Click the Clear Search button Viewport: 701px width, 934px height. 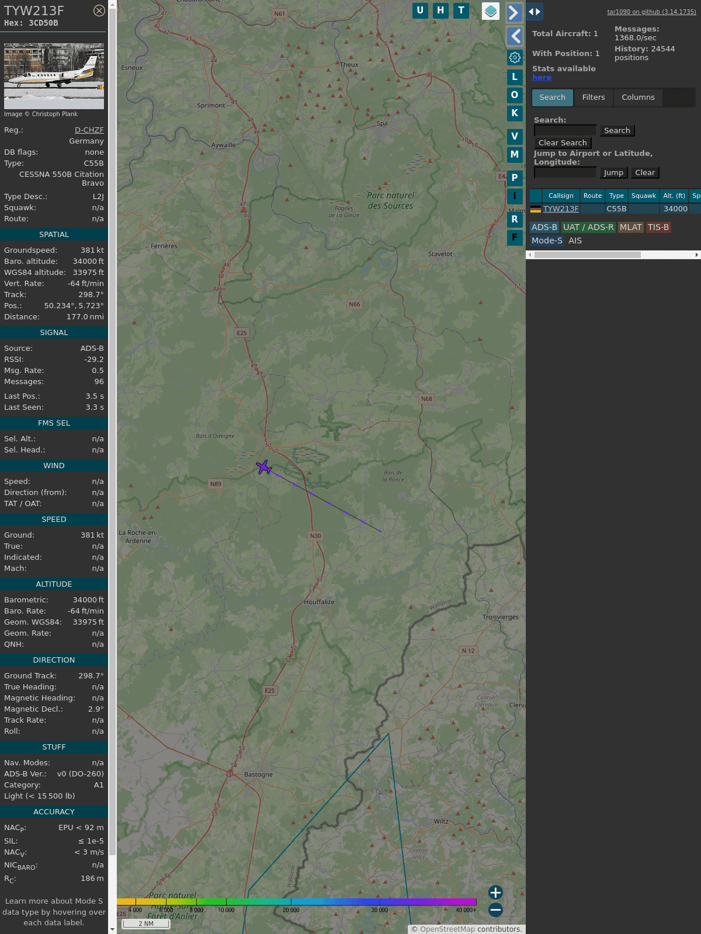(x=563, y=143)
